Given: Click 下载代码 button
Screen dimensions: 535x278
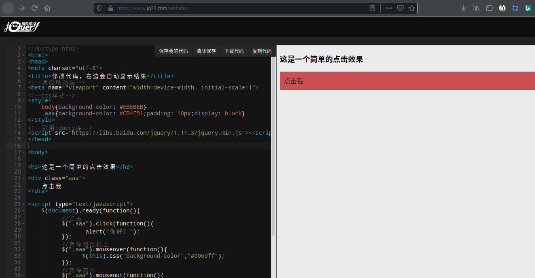Looking at the screenshot, I should click(234, 51).
